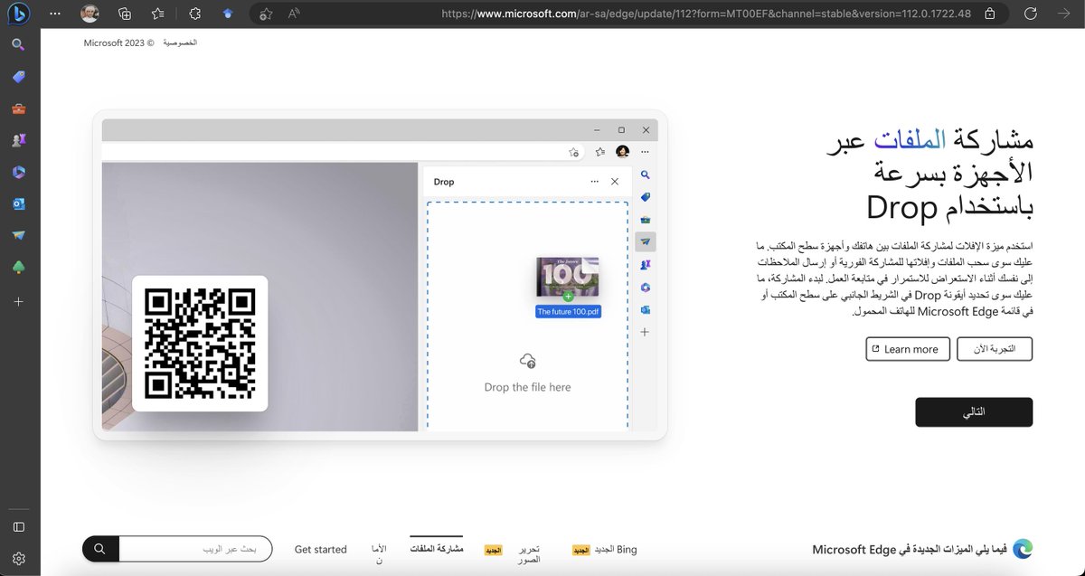The image size is (1085, 576).
Task: Open the Extensions puzzle icon
Action: pos(195,14)
